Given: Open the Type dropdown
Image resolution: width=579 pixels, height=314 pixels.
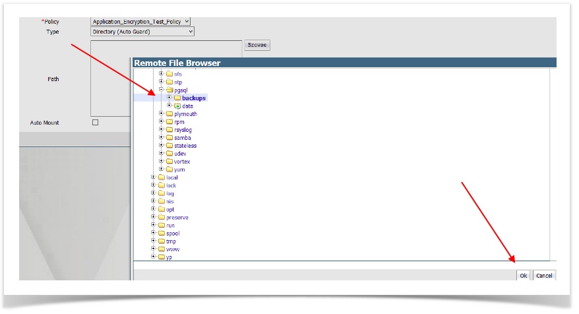Looking at the screenshot, I should 142,31.
